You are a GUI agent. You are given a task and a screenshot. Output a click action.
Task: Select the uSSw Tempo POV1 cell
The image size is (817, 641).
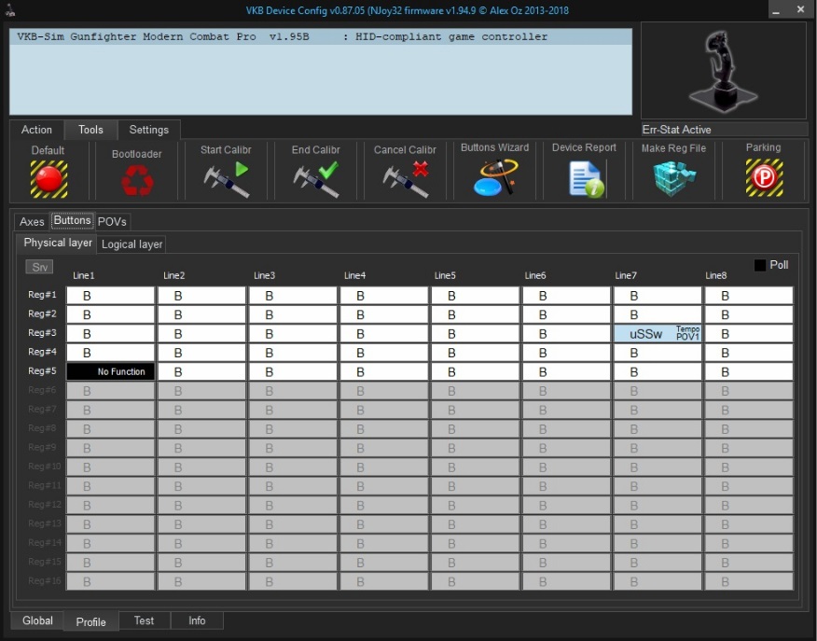(x=658, y=333)
